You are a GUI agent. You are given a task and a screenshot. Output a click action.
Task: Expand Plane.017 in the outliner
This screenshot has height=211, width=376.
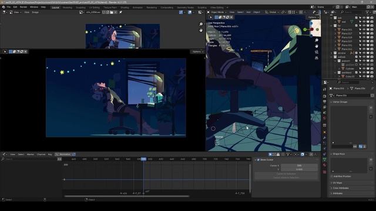pos(335,33)
